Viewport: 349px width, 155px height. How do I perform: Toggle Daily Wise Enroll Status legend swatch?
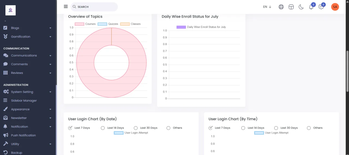181,27
